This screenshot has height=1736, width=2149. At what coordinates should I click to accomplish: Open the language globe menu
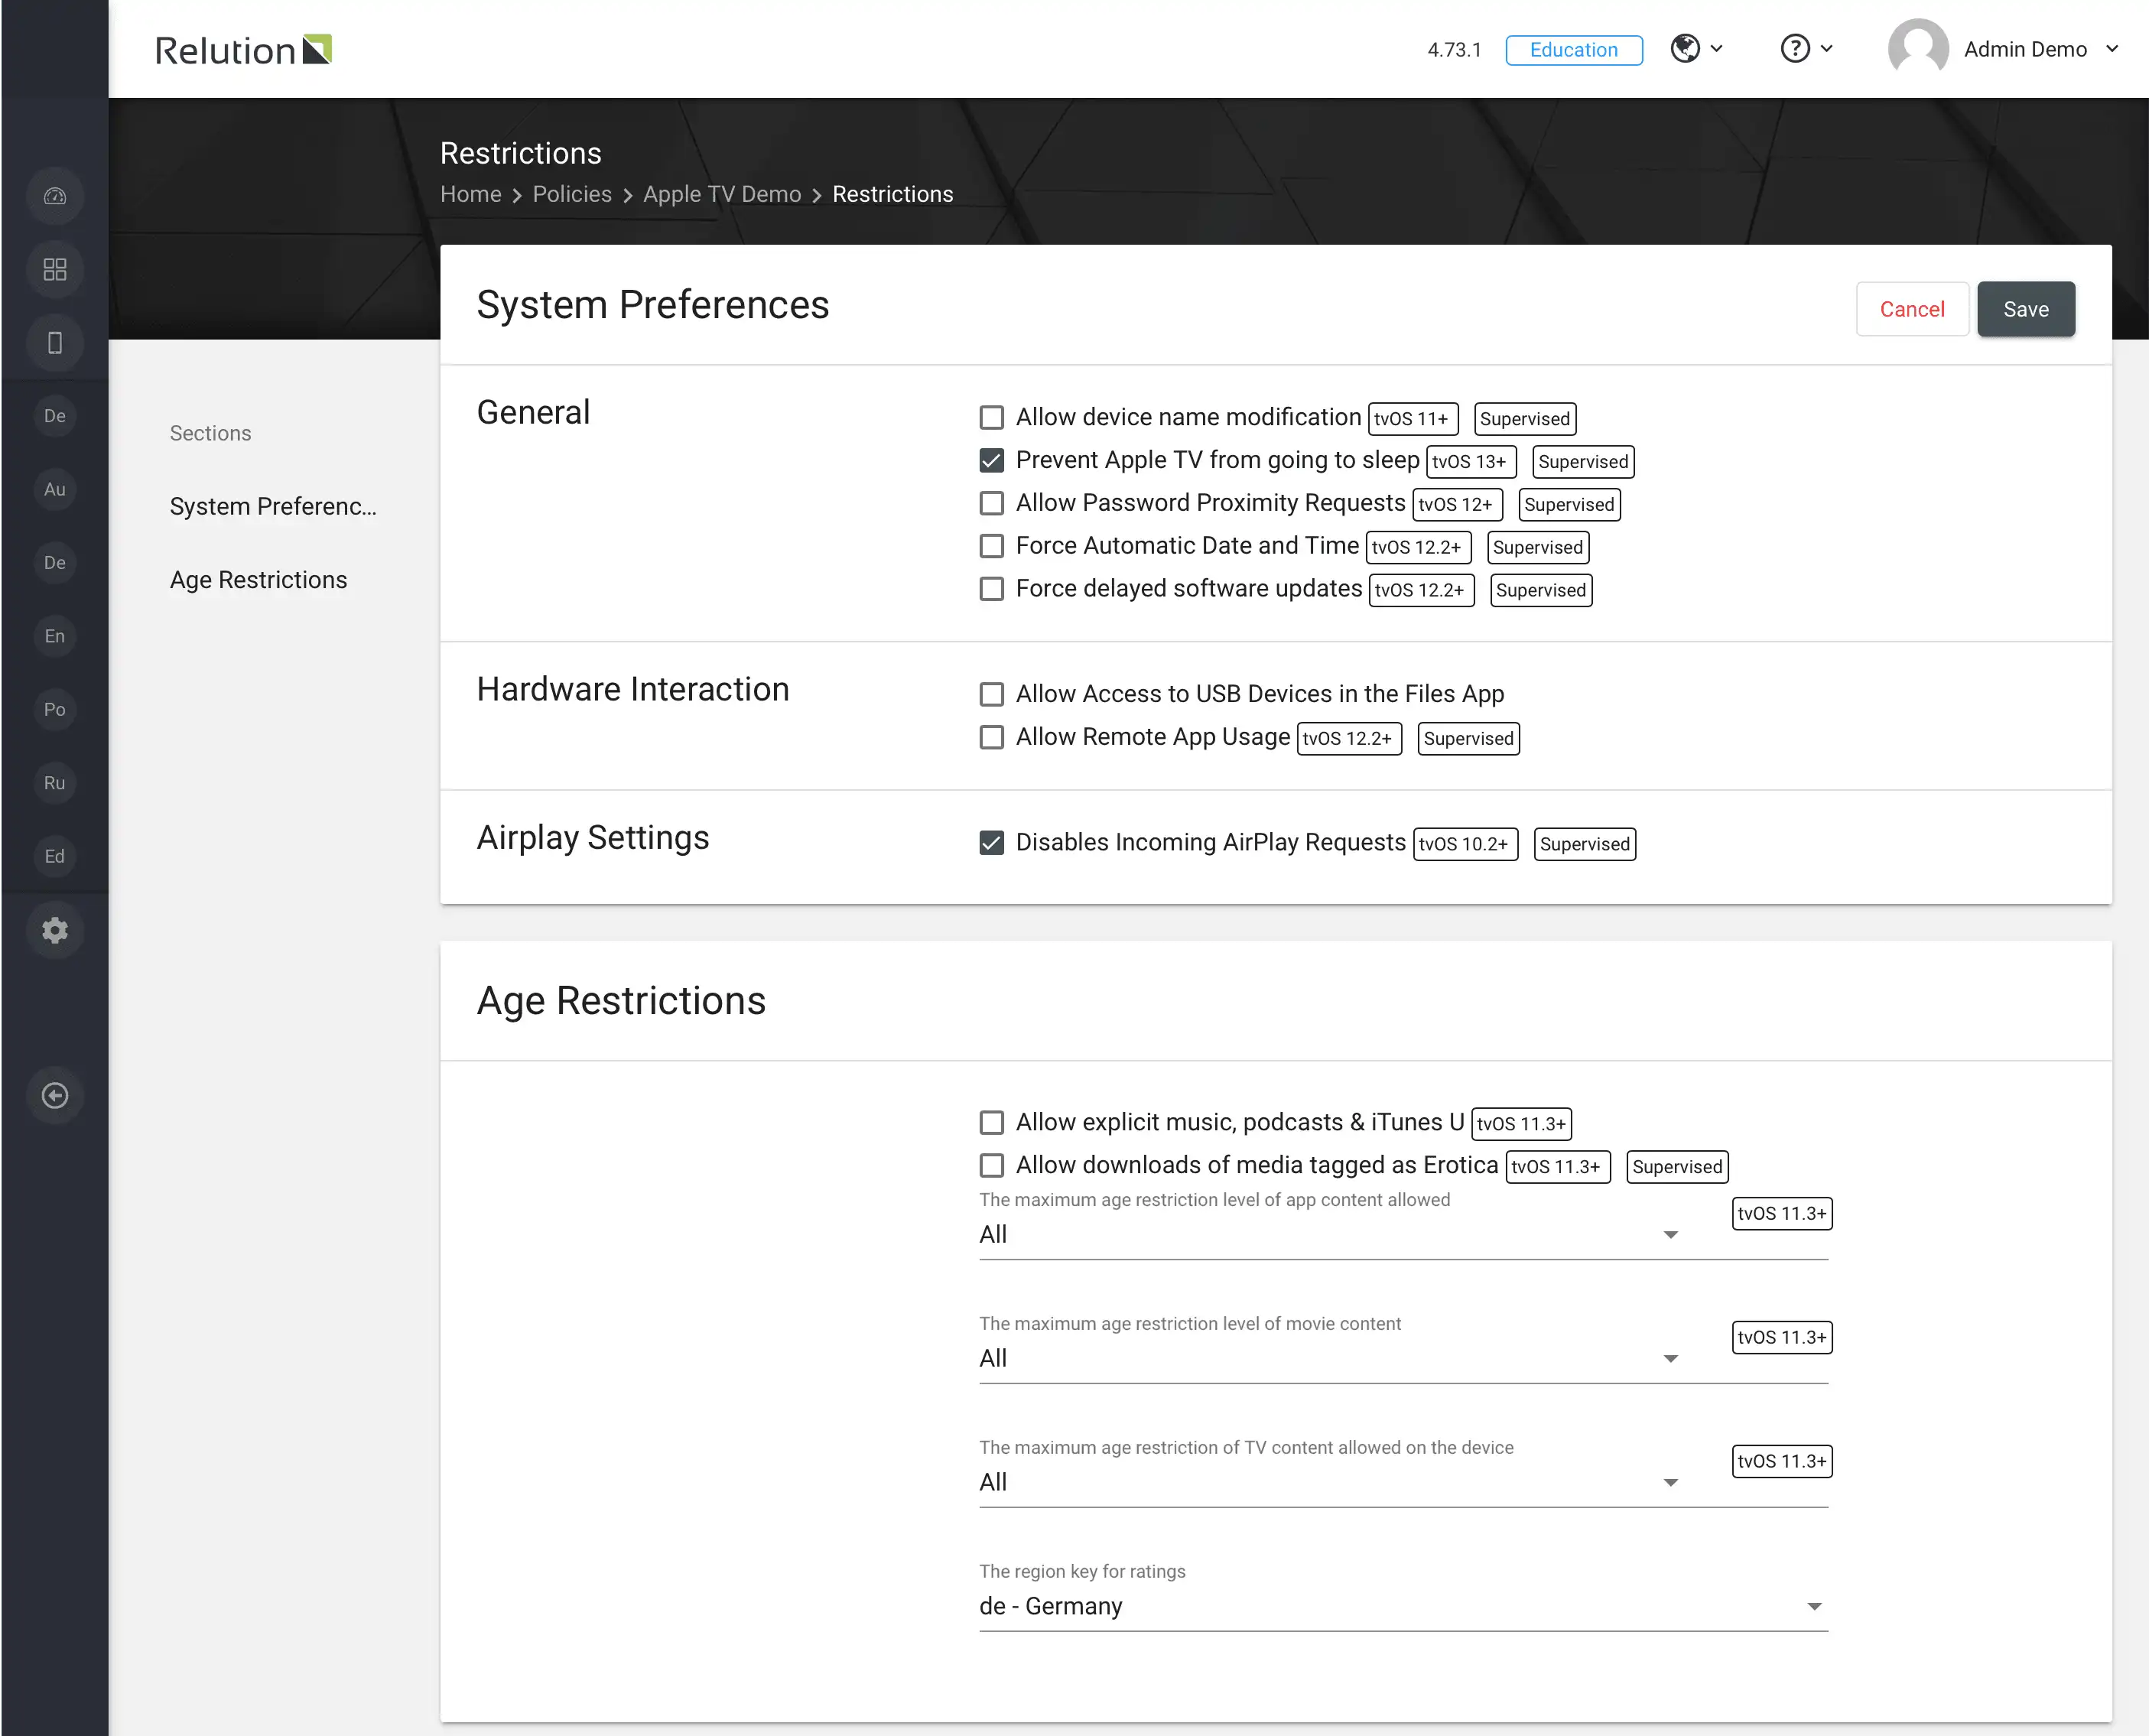[x=1697, y=48]
